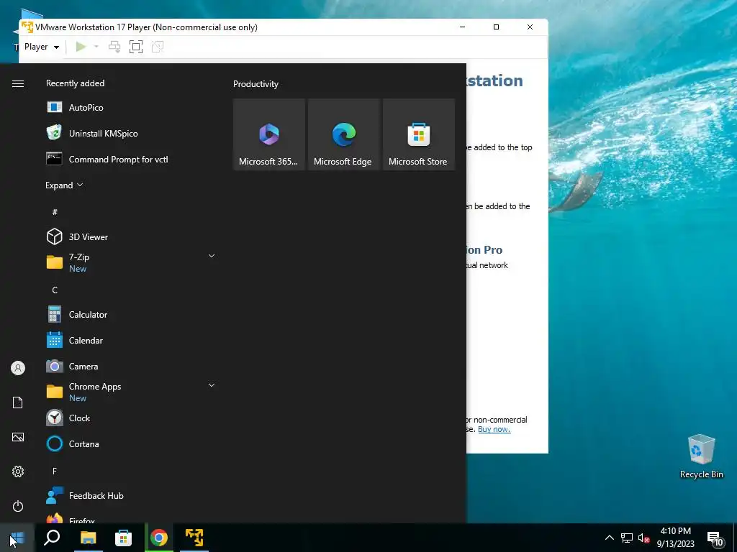Open Documents from Start sidebar
The height and width of the screenshot is (552, 737).
tap(18, 402)
